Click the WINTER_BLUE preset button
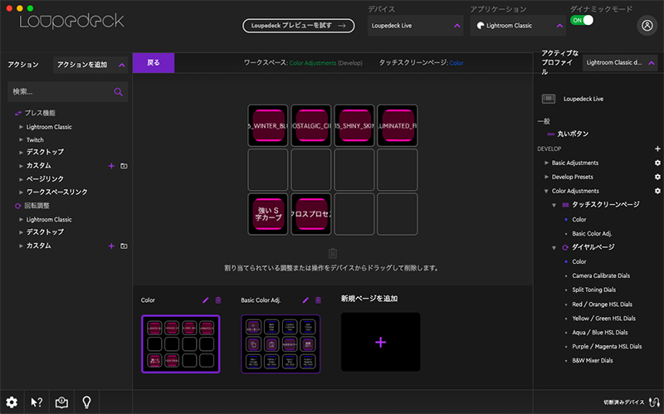This screenshot has height=414, width=664. [x=268, y=126]
